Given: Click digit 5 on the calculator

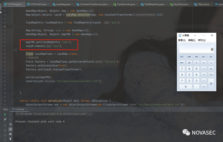Looking at the screenshot, I should point(189,75).
